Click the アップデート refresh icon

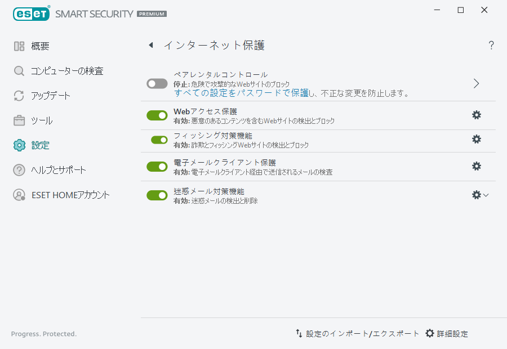point(19,96)
